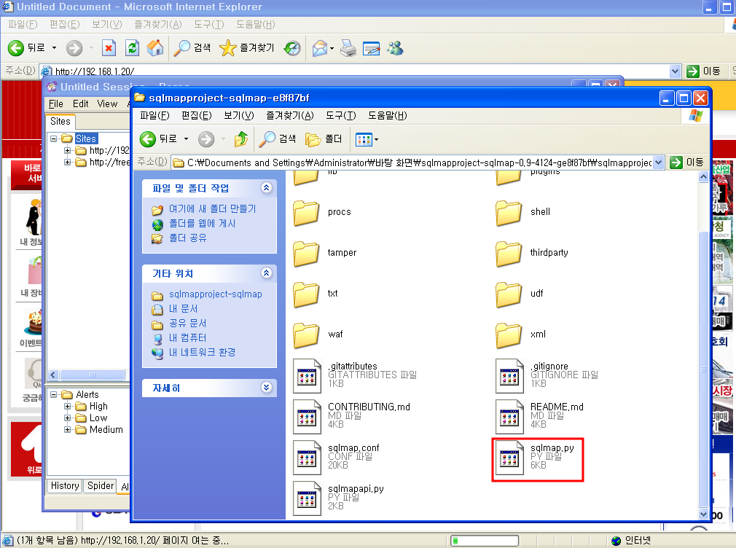736x548 pixels.
Task: Open Explorer 도움말(H) menu
Action: coord(387,116)
